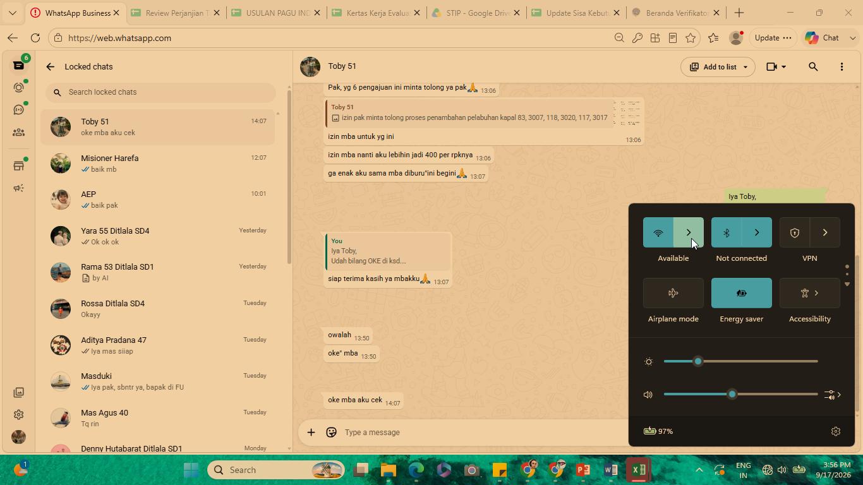Image resolution: width=863 pixels, height=485 pixels.
Task: Expand the video call options dropdown
Action: [784, 67]
